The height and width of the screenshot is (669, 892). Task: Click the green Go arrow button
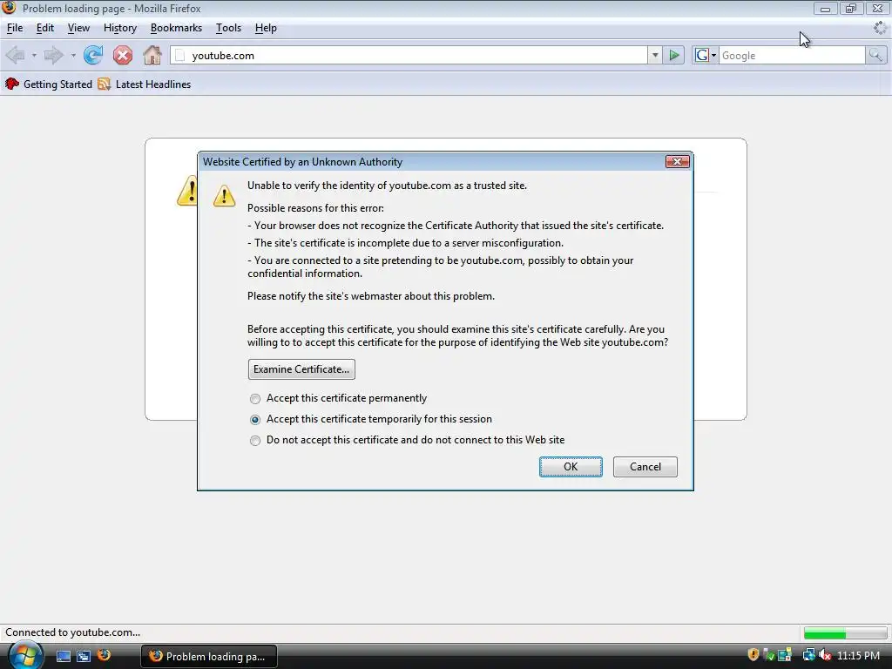(x=674, y=55)
